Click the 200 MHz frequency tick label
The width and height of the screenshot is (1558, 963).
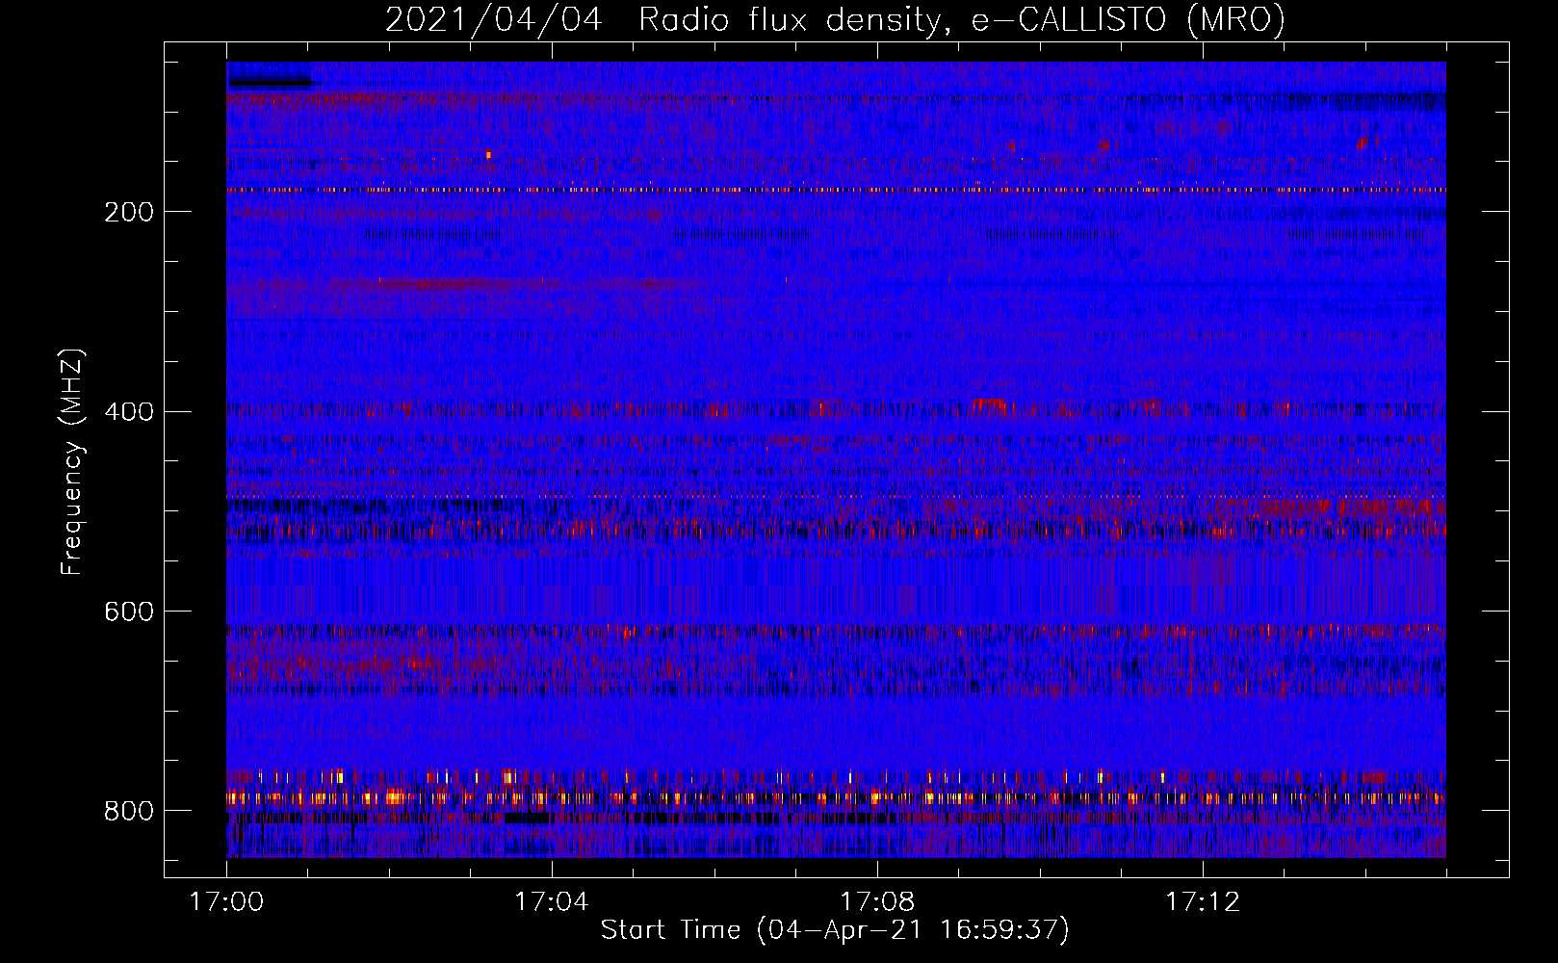pos(129,212)
